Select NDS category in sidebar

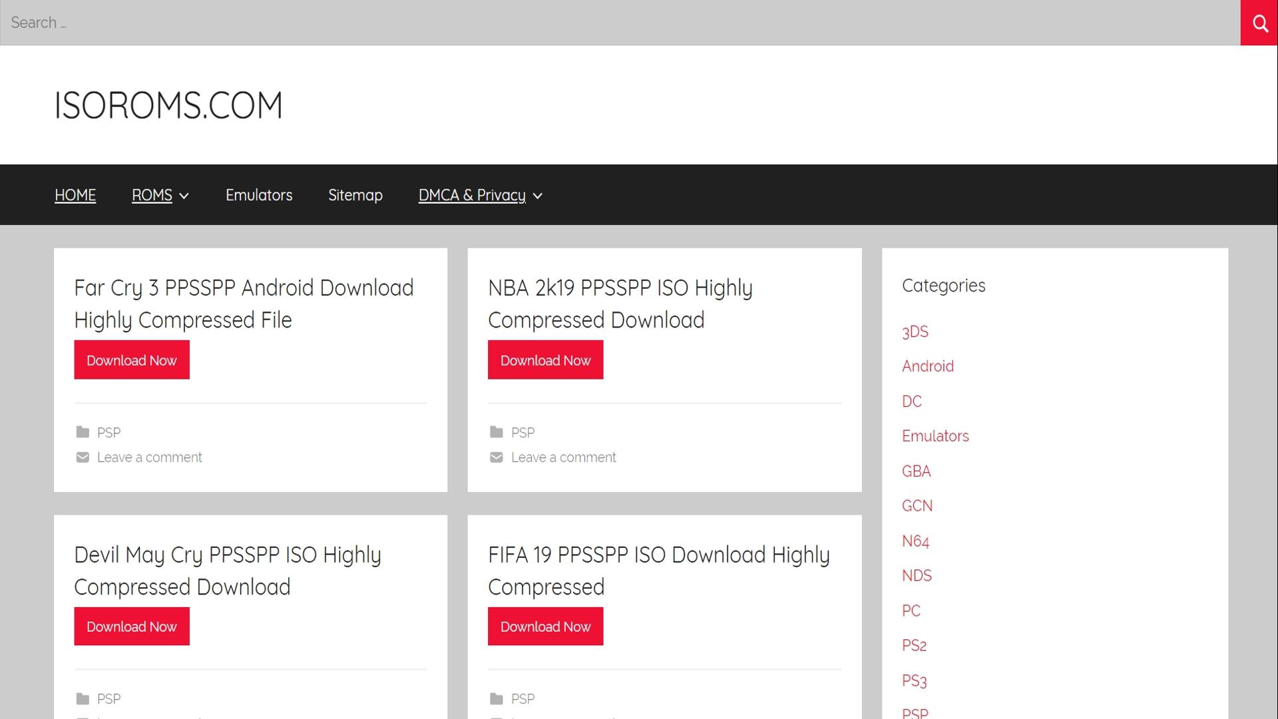[x=917, y=576]
